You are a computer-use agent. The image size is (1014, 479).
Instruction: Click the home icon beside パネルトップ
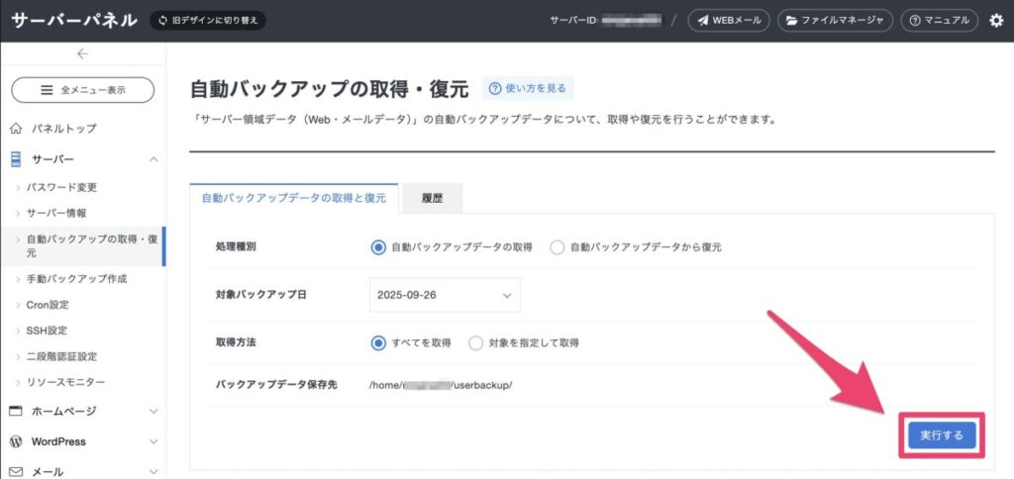pyautogui.click(x=17, y=128)
